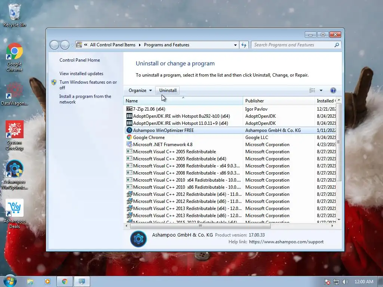The height and width of the screenshot is (287, 383).
Task: Select Microsoft Visual C++ 2013 Redistributable (x64) row
Action: tap(230, 209)
